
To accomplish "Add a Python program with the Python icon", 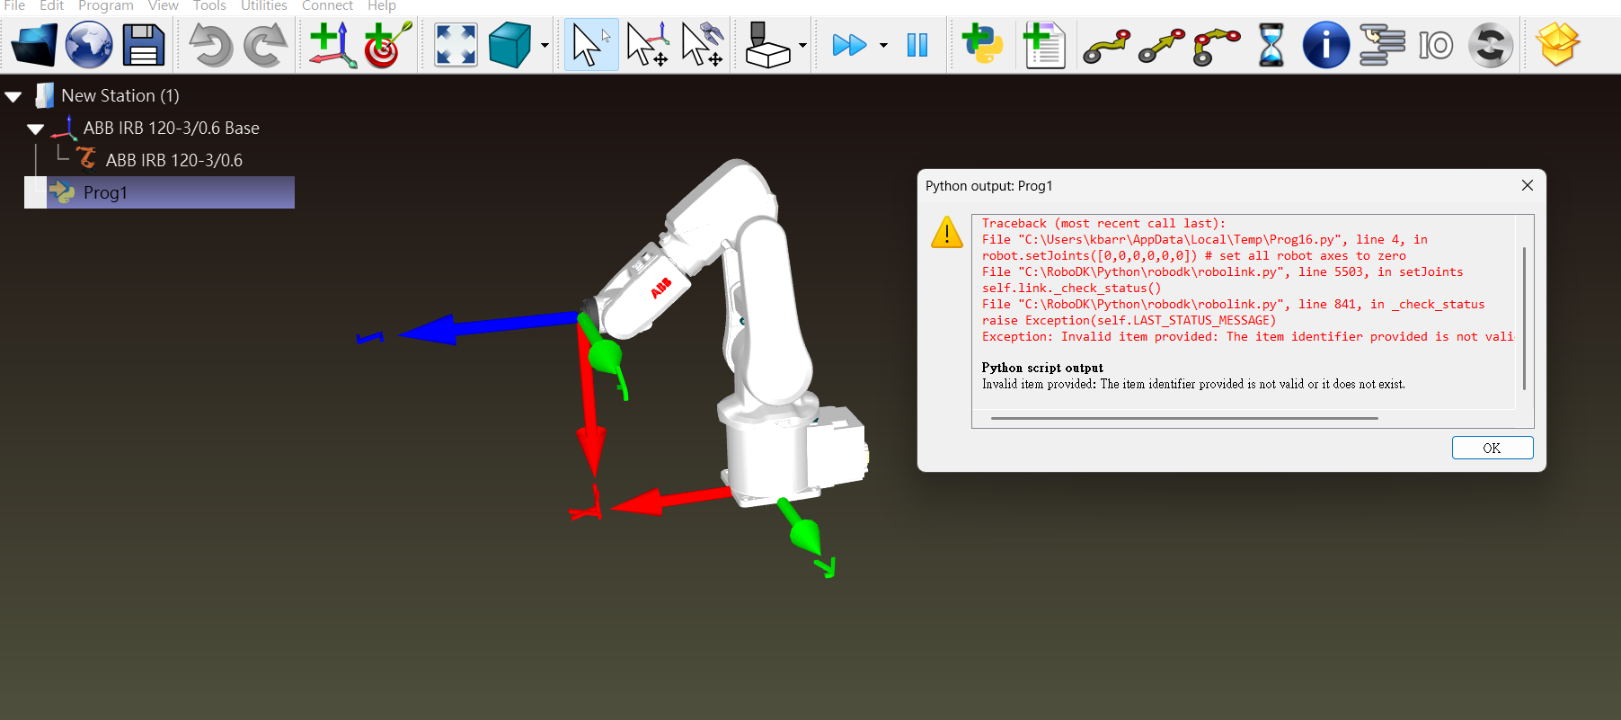I will pyautogui.click(x=982, y=45).
